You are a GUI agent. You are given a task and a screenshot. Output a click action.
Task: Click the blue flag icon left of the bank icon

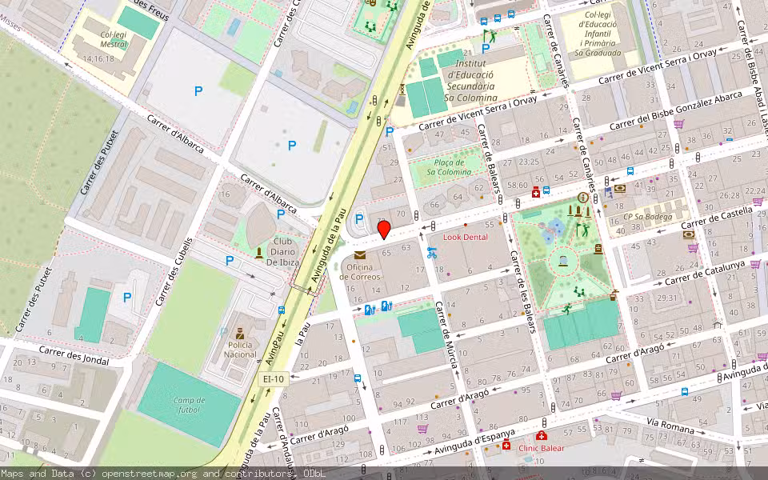click(x=609, y=192)
